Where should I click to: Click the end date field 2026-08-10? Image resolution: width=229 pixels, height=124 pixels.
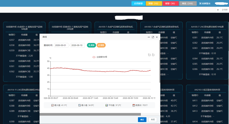pyautogui.click(x=78, y=45)
